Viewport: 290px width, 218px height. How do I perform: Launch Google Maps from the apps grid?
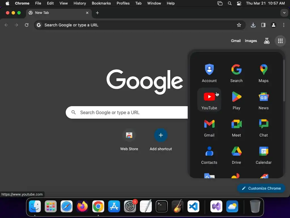264,73
